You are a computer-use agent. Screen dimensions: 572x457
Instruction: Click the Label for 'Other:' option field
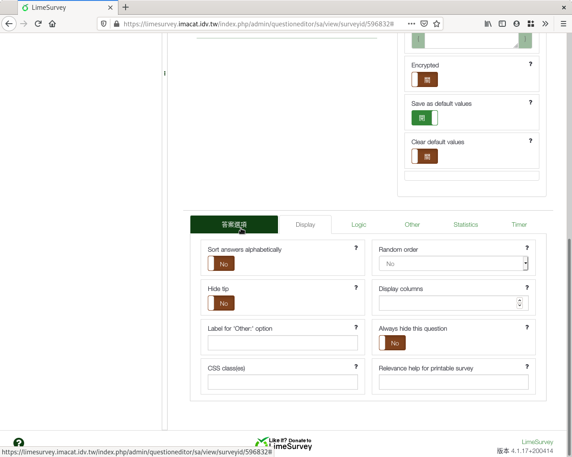click(283, 343)
